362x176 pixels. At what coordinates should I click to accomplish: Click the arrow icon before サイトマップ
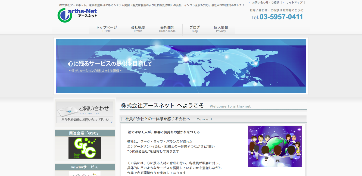pyautogui.click(x=284, y=2)
